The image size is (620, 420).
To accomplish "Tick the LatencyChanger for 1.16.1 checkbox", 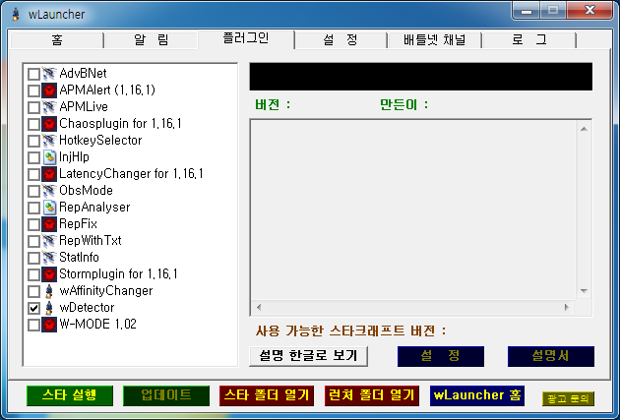I will [x=33, y=175].
